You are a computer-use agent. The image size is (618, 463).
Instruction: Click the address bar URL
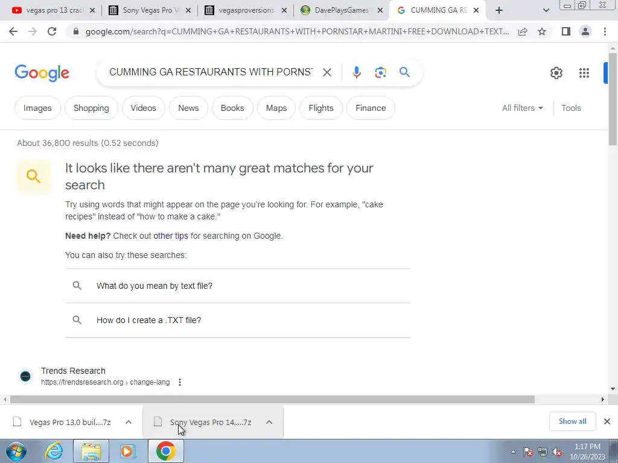[297, 31]
